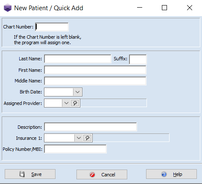Open Help for this dialog
Screen dimensions: 202x184
(x=171, y=174)
